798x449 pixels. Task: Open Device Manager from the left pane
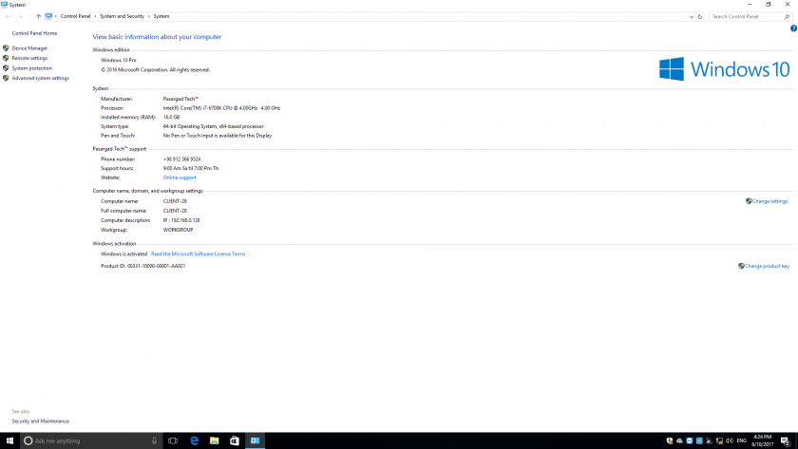(x=29, y=47)
